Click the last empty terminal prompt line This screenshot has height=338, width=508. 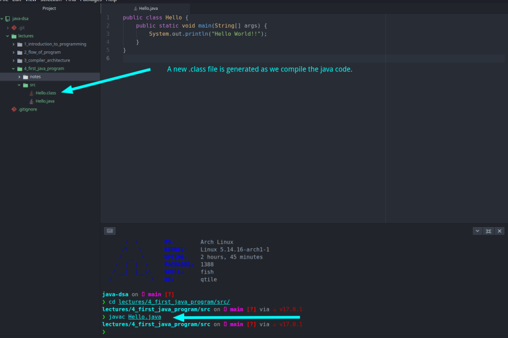tap(104, 332)
